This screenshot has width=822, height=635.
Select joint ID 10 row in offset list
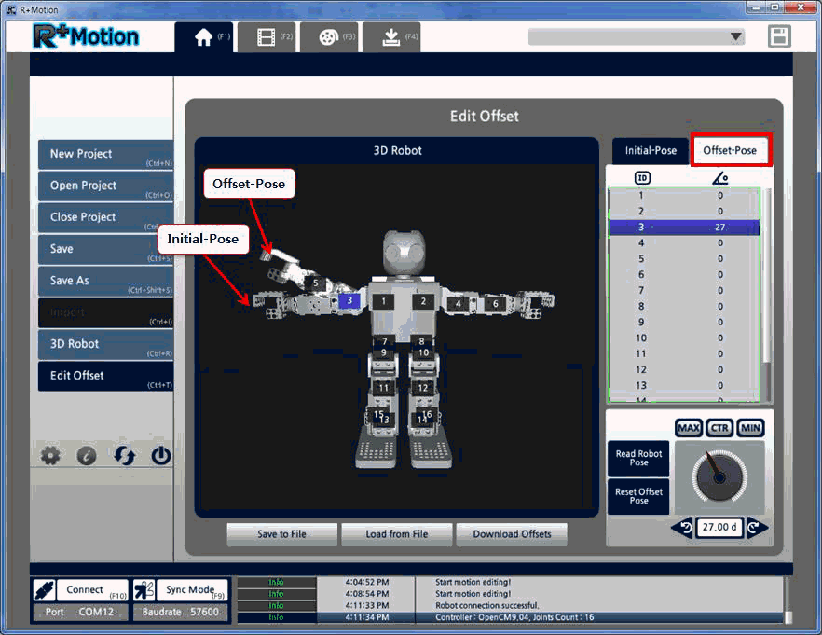click(684, 338)
